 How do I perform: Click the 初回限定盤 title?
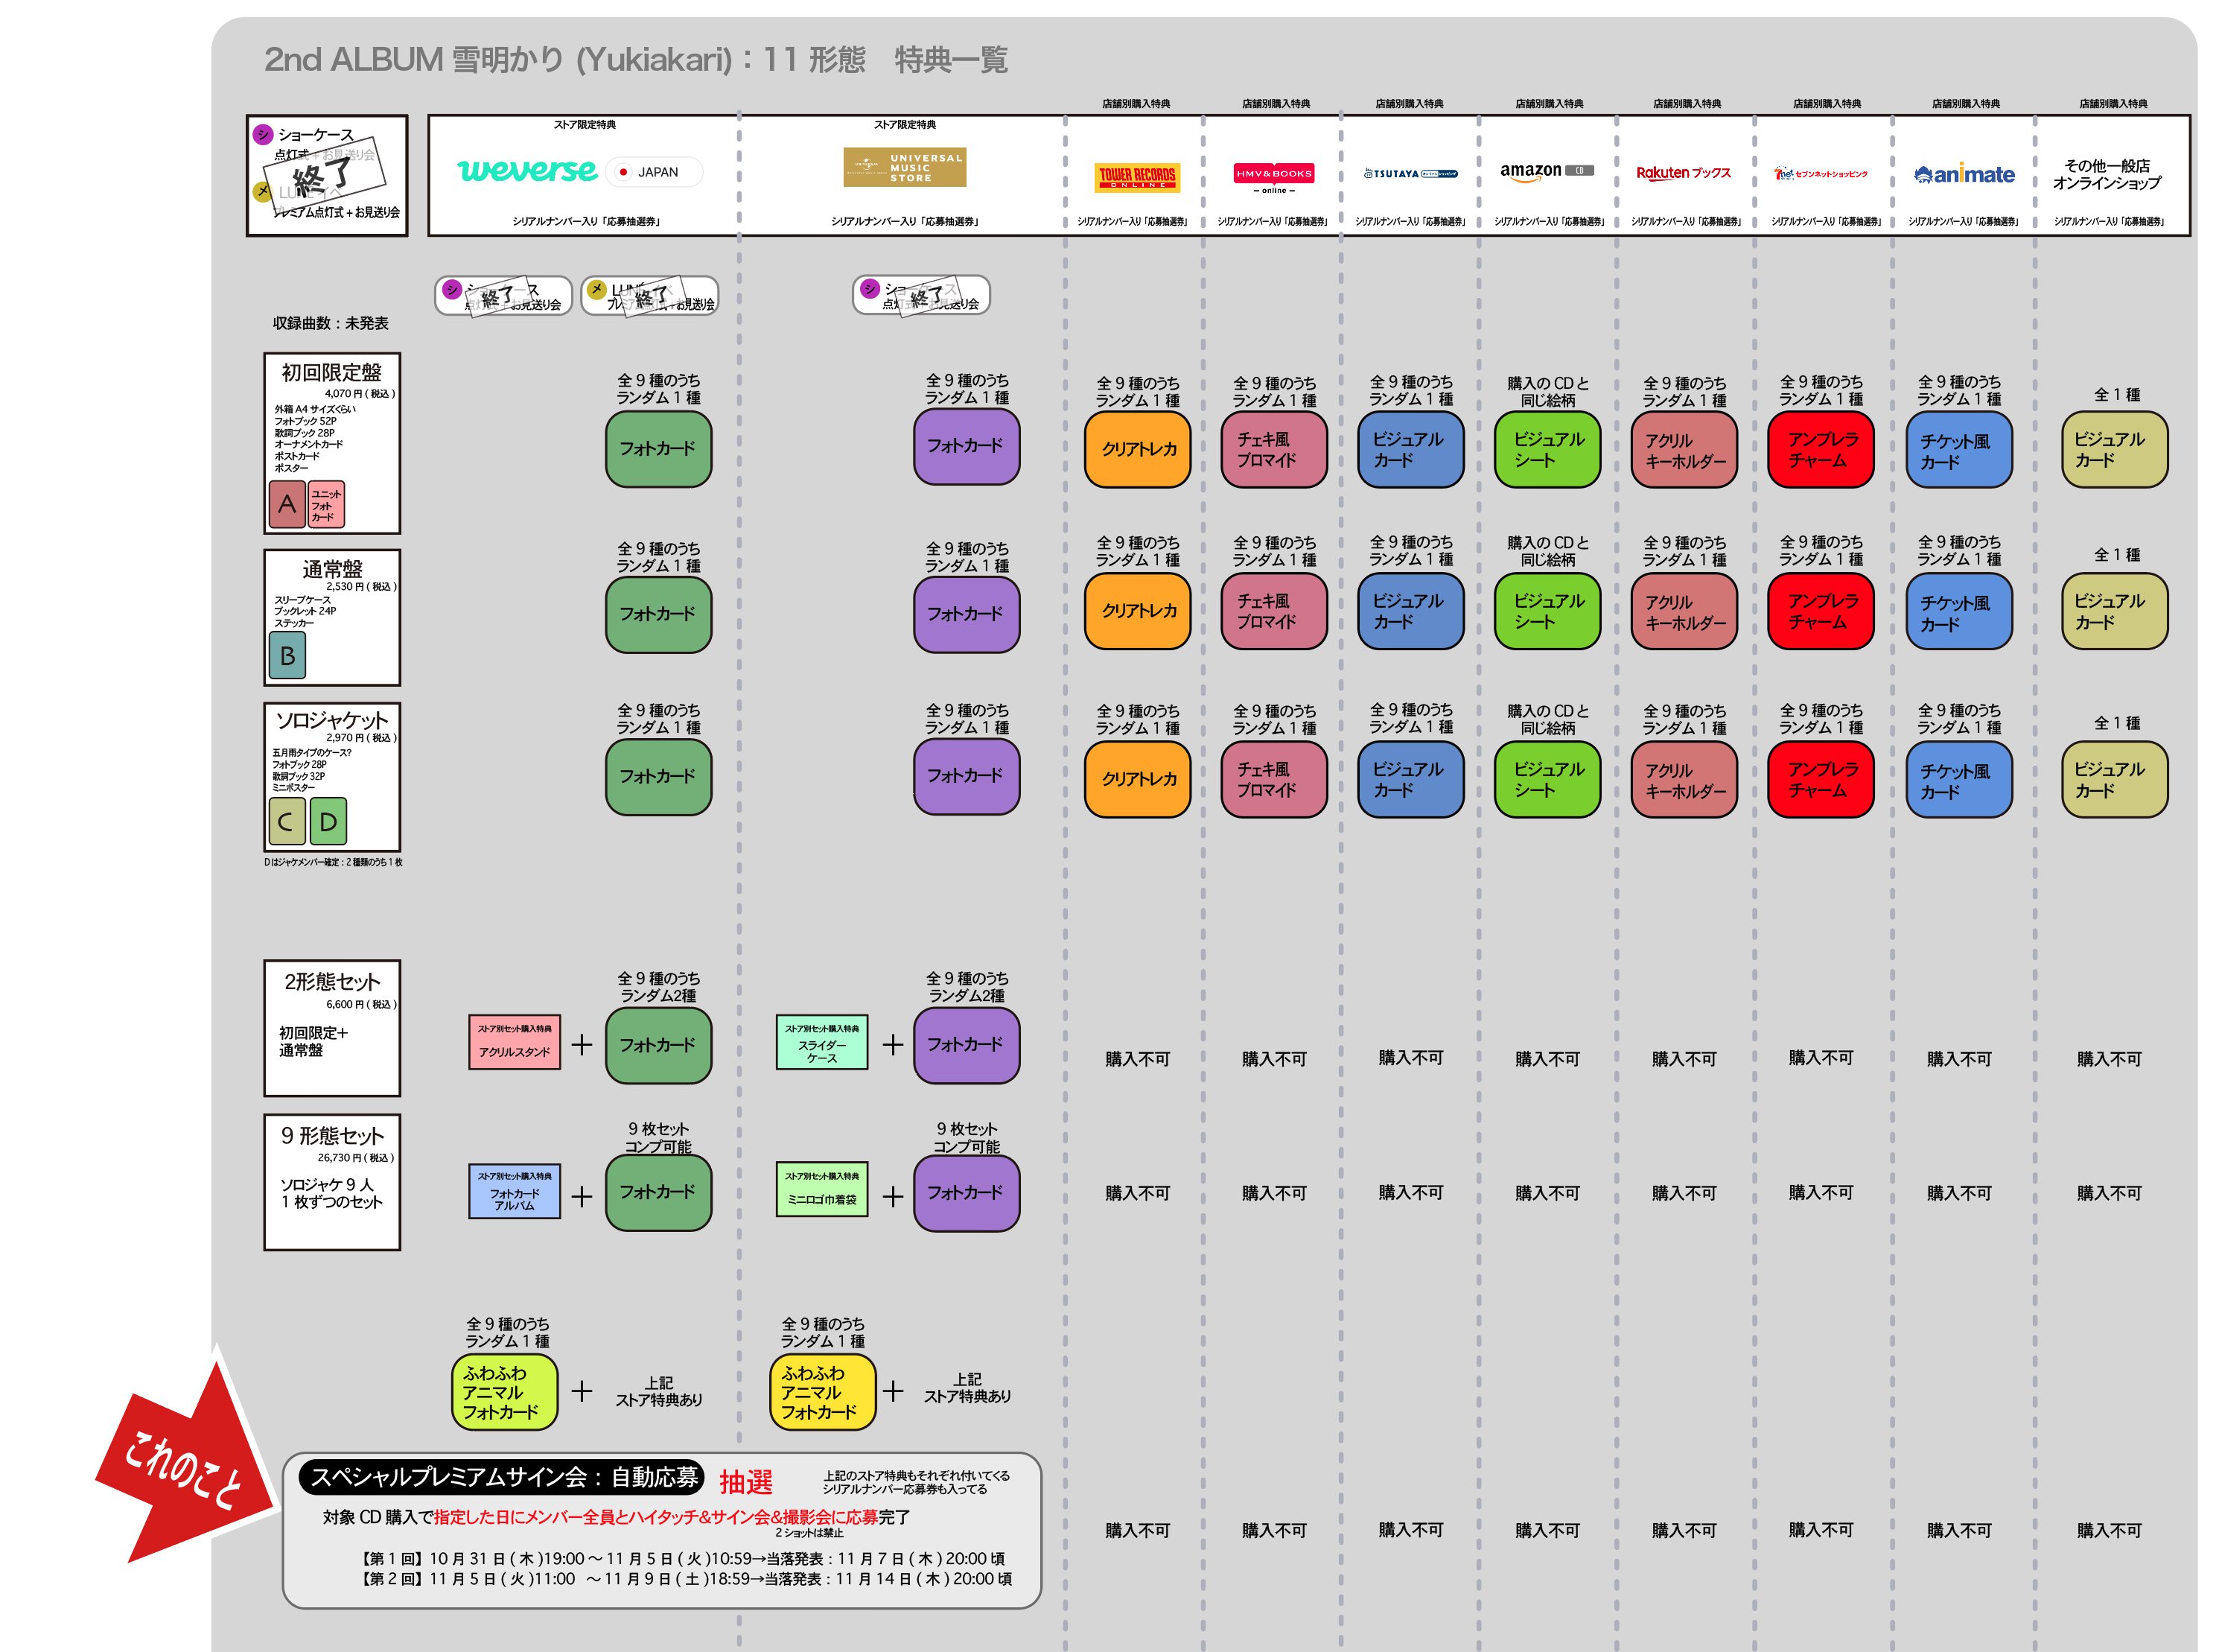(331, 373)
